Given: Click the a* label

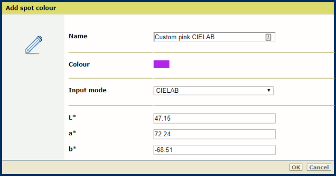Looking at the screenshot, I should 73,133.
